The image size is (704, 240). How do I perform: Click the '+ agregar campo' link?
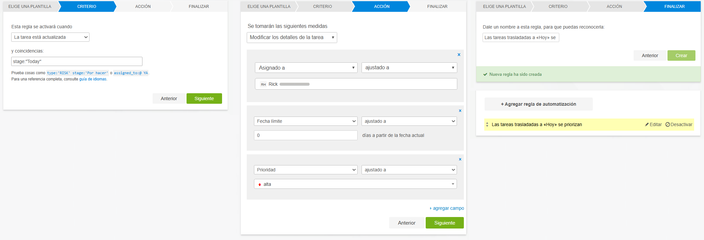(x=447, y=208)
